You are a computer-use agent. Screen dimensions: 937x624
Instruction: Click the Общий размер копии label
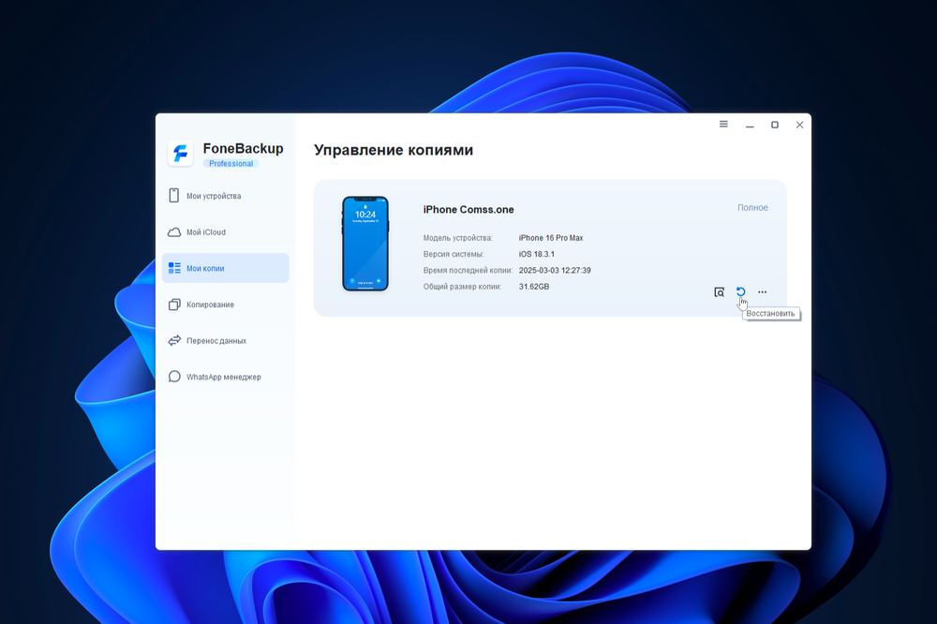462,287
